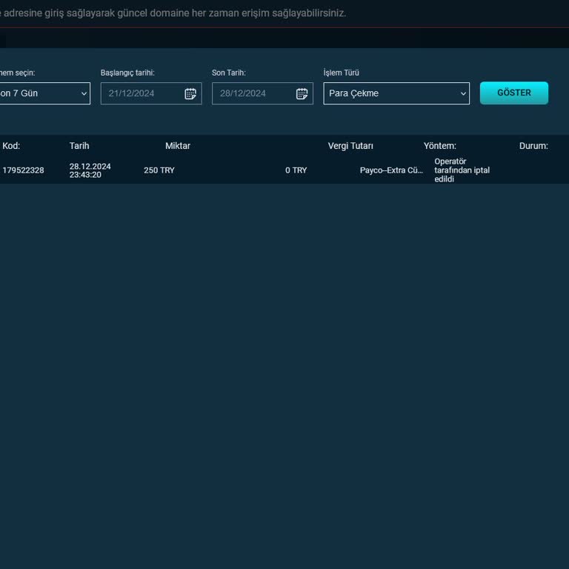
Task: Click the 28.12.2024 23:43:20 date cell
Action: (90, 170)
